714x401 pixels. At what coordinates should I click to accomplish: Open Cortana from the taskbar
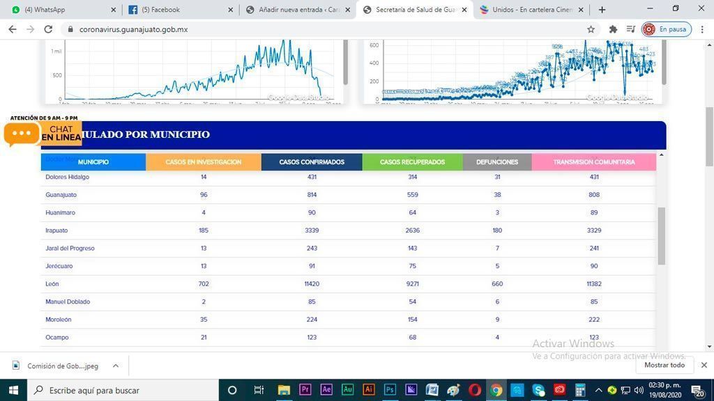click(x=232, y=390)
